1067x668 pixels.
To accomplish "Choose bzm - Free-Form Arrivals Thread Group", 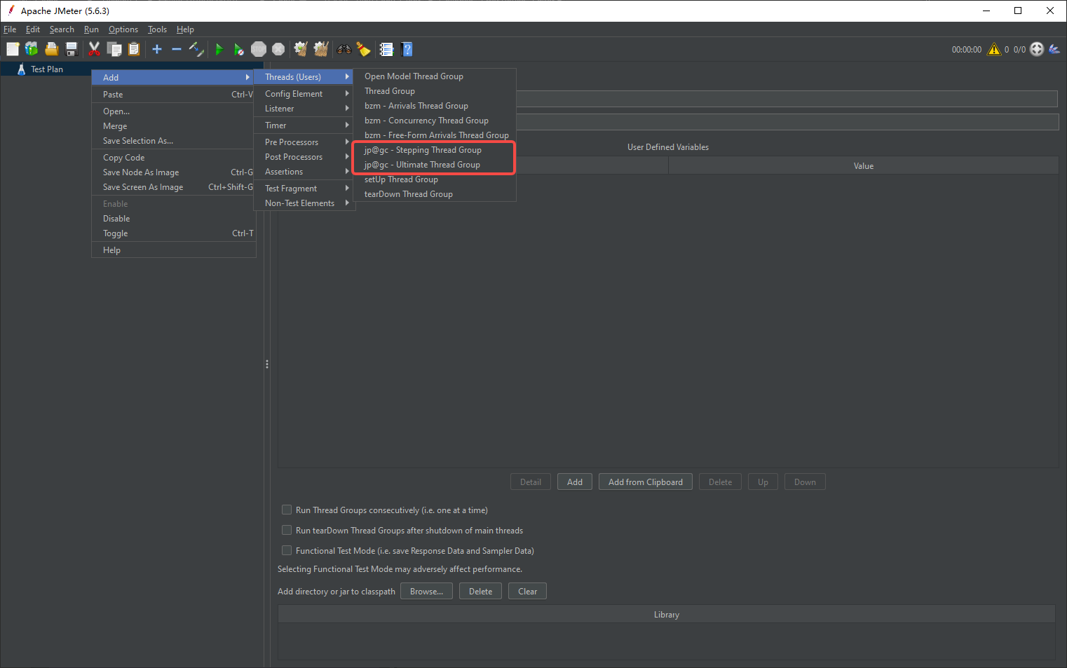I will pos(435,135).
